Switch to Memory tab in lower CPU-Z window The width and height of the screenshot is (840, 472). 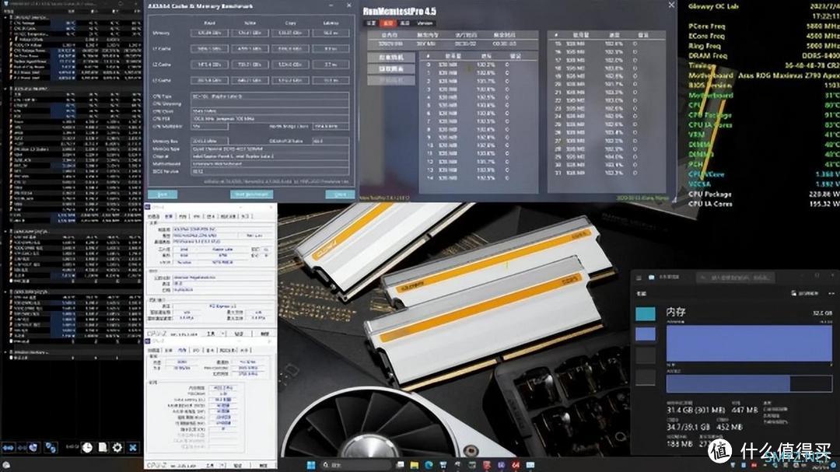tap(182, 350)
